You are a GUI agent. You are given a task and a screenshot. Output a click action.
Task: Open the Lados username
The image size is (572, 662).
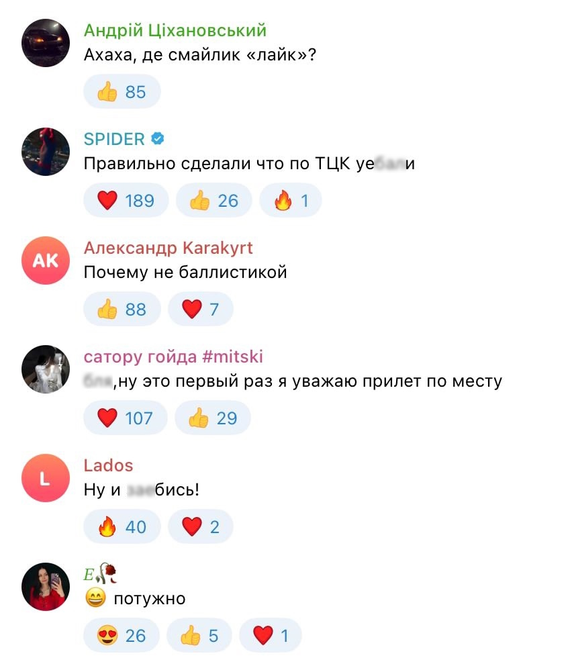(x=109, y=465)
